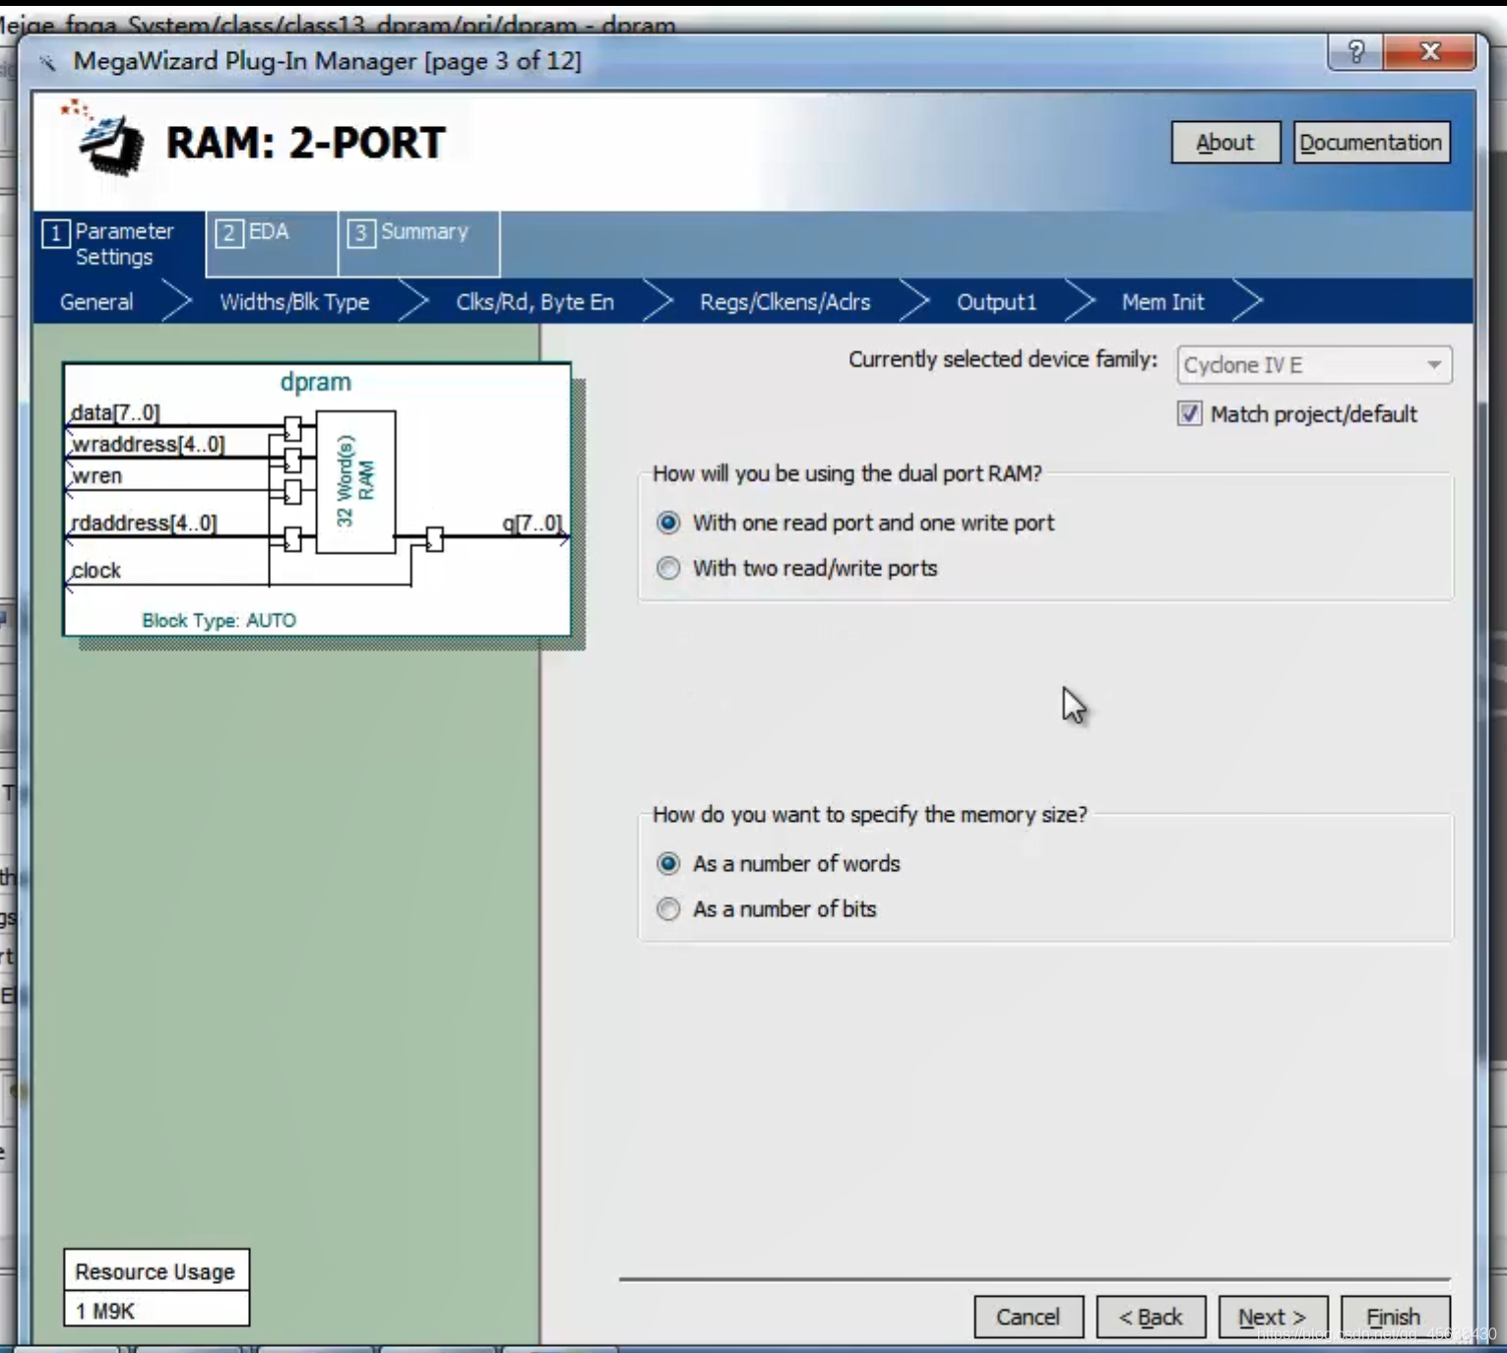Click the wraddress[4..0] port label

pos(148,444)
